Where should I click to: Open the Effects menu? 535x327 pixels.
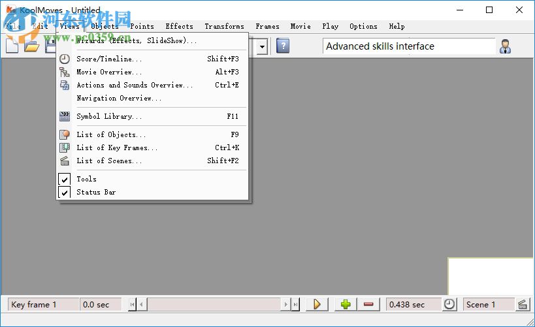[179, 26]
